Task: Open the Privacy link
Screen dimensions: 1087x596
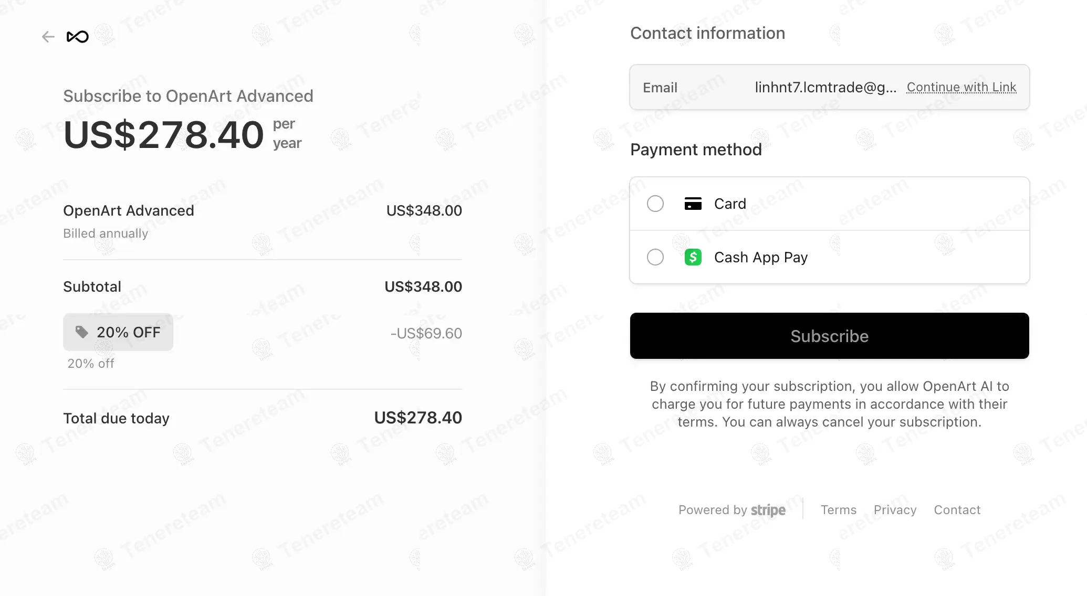Action: pos(895,510)
